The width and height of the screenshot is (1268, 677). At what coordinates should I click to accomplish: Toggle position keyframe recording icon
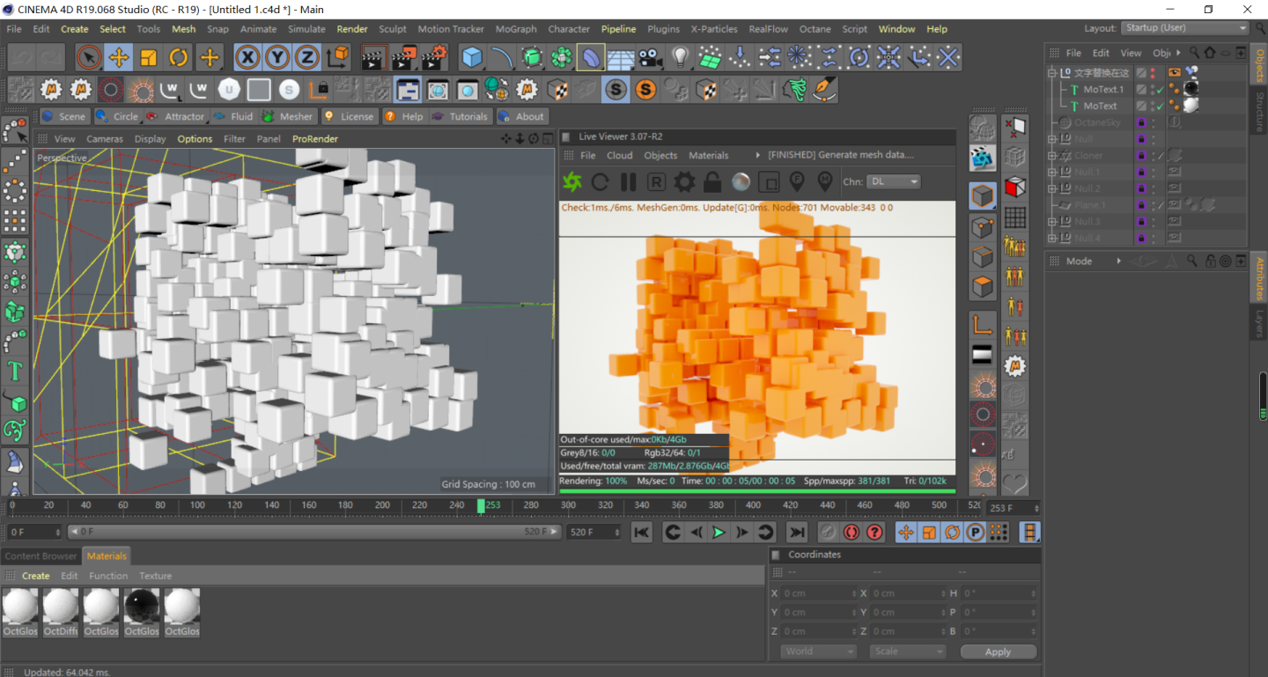[x=906, y=532]
